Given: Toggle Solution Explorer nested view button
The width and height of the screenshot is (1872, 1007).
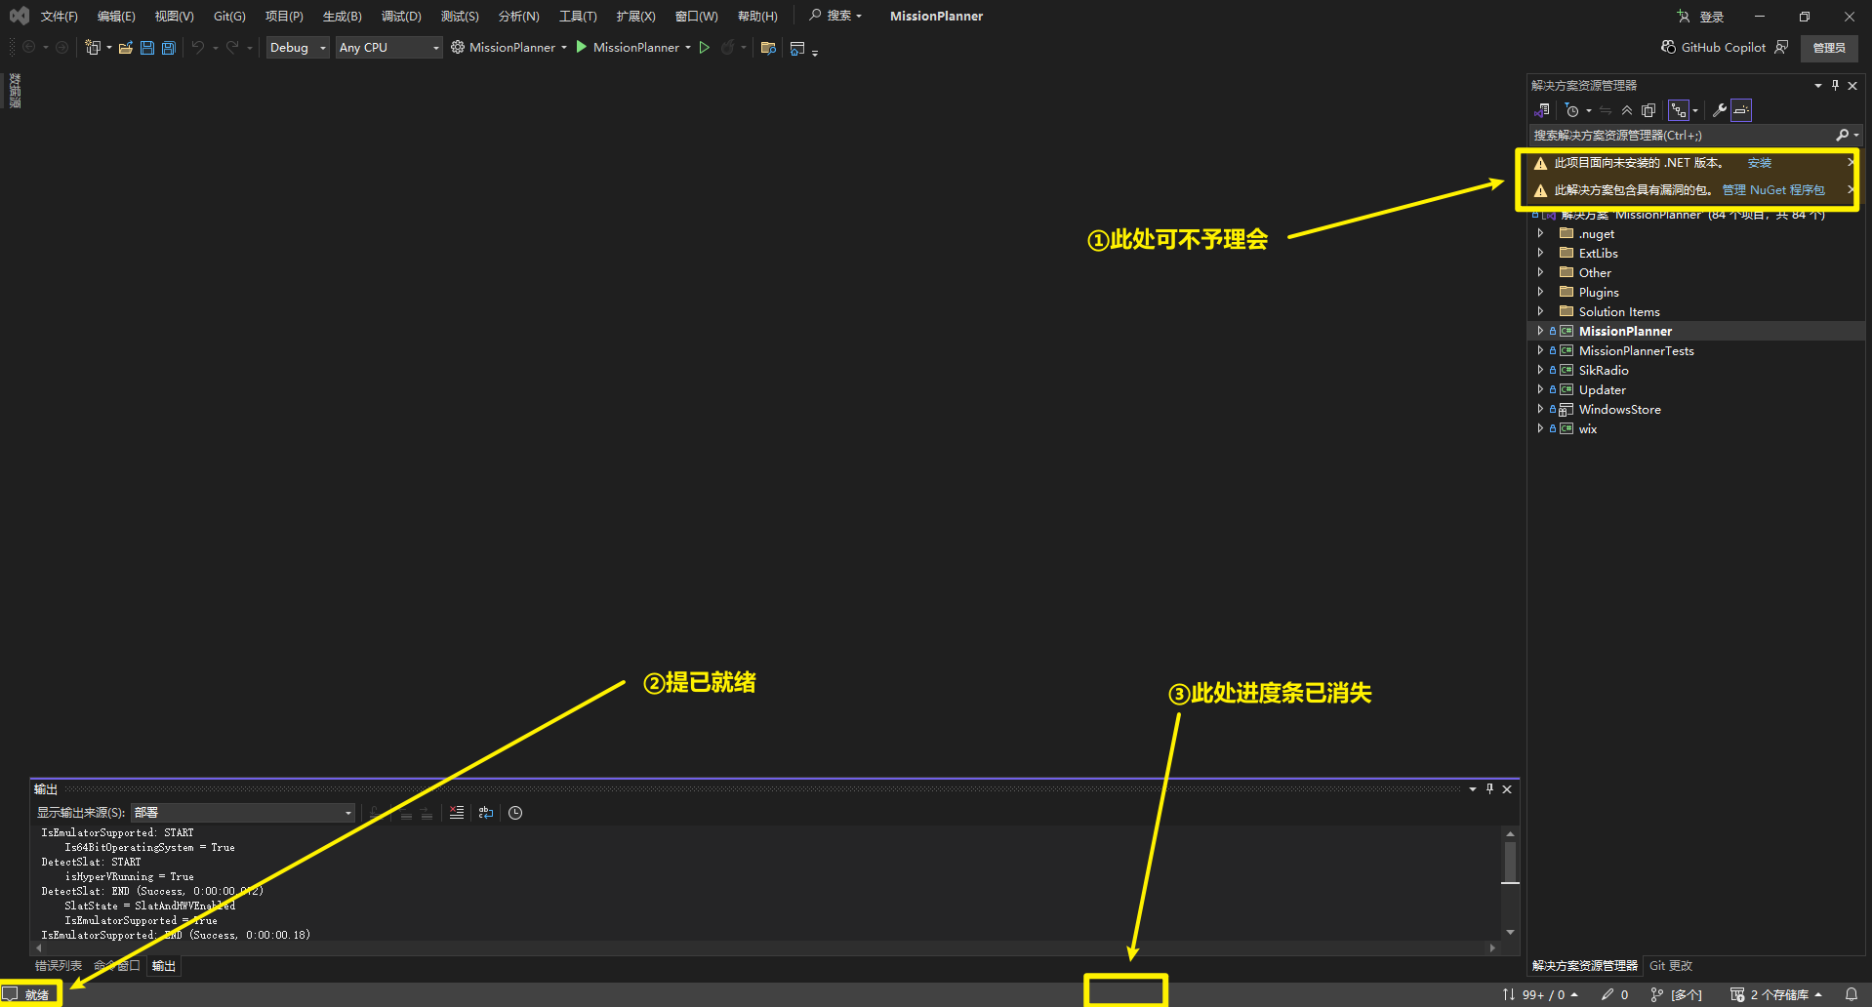Looking at the screenshot, I should pos(1678,110).
